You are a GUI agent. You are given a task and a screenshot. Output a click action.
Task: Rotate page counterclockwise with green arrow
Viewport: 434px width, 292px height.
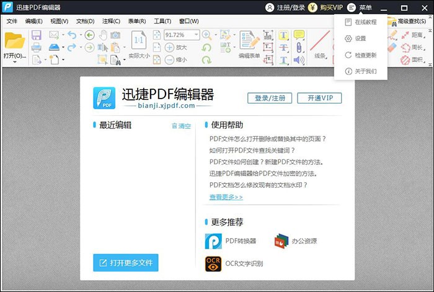tap(206, 48)
